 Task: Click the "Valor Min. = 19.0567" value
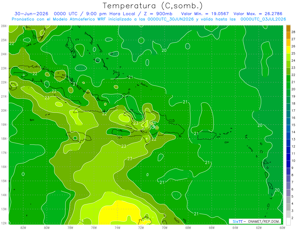click(205, 14)
